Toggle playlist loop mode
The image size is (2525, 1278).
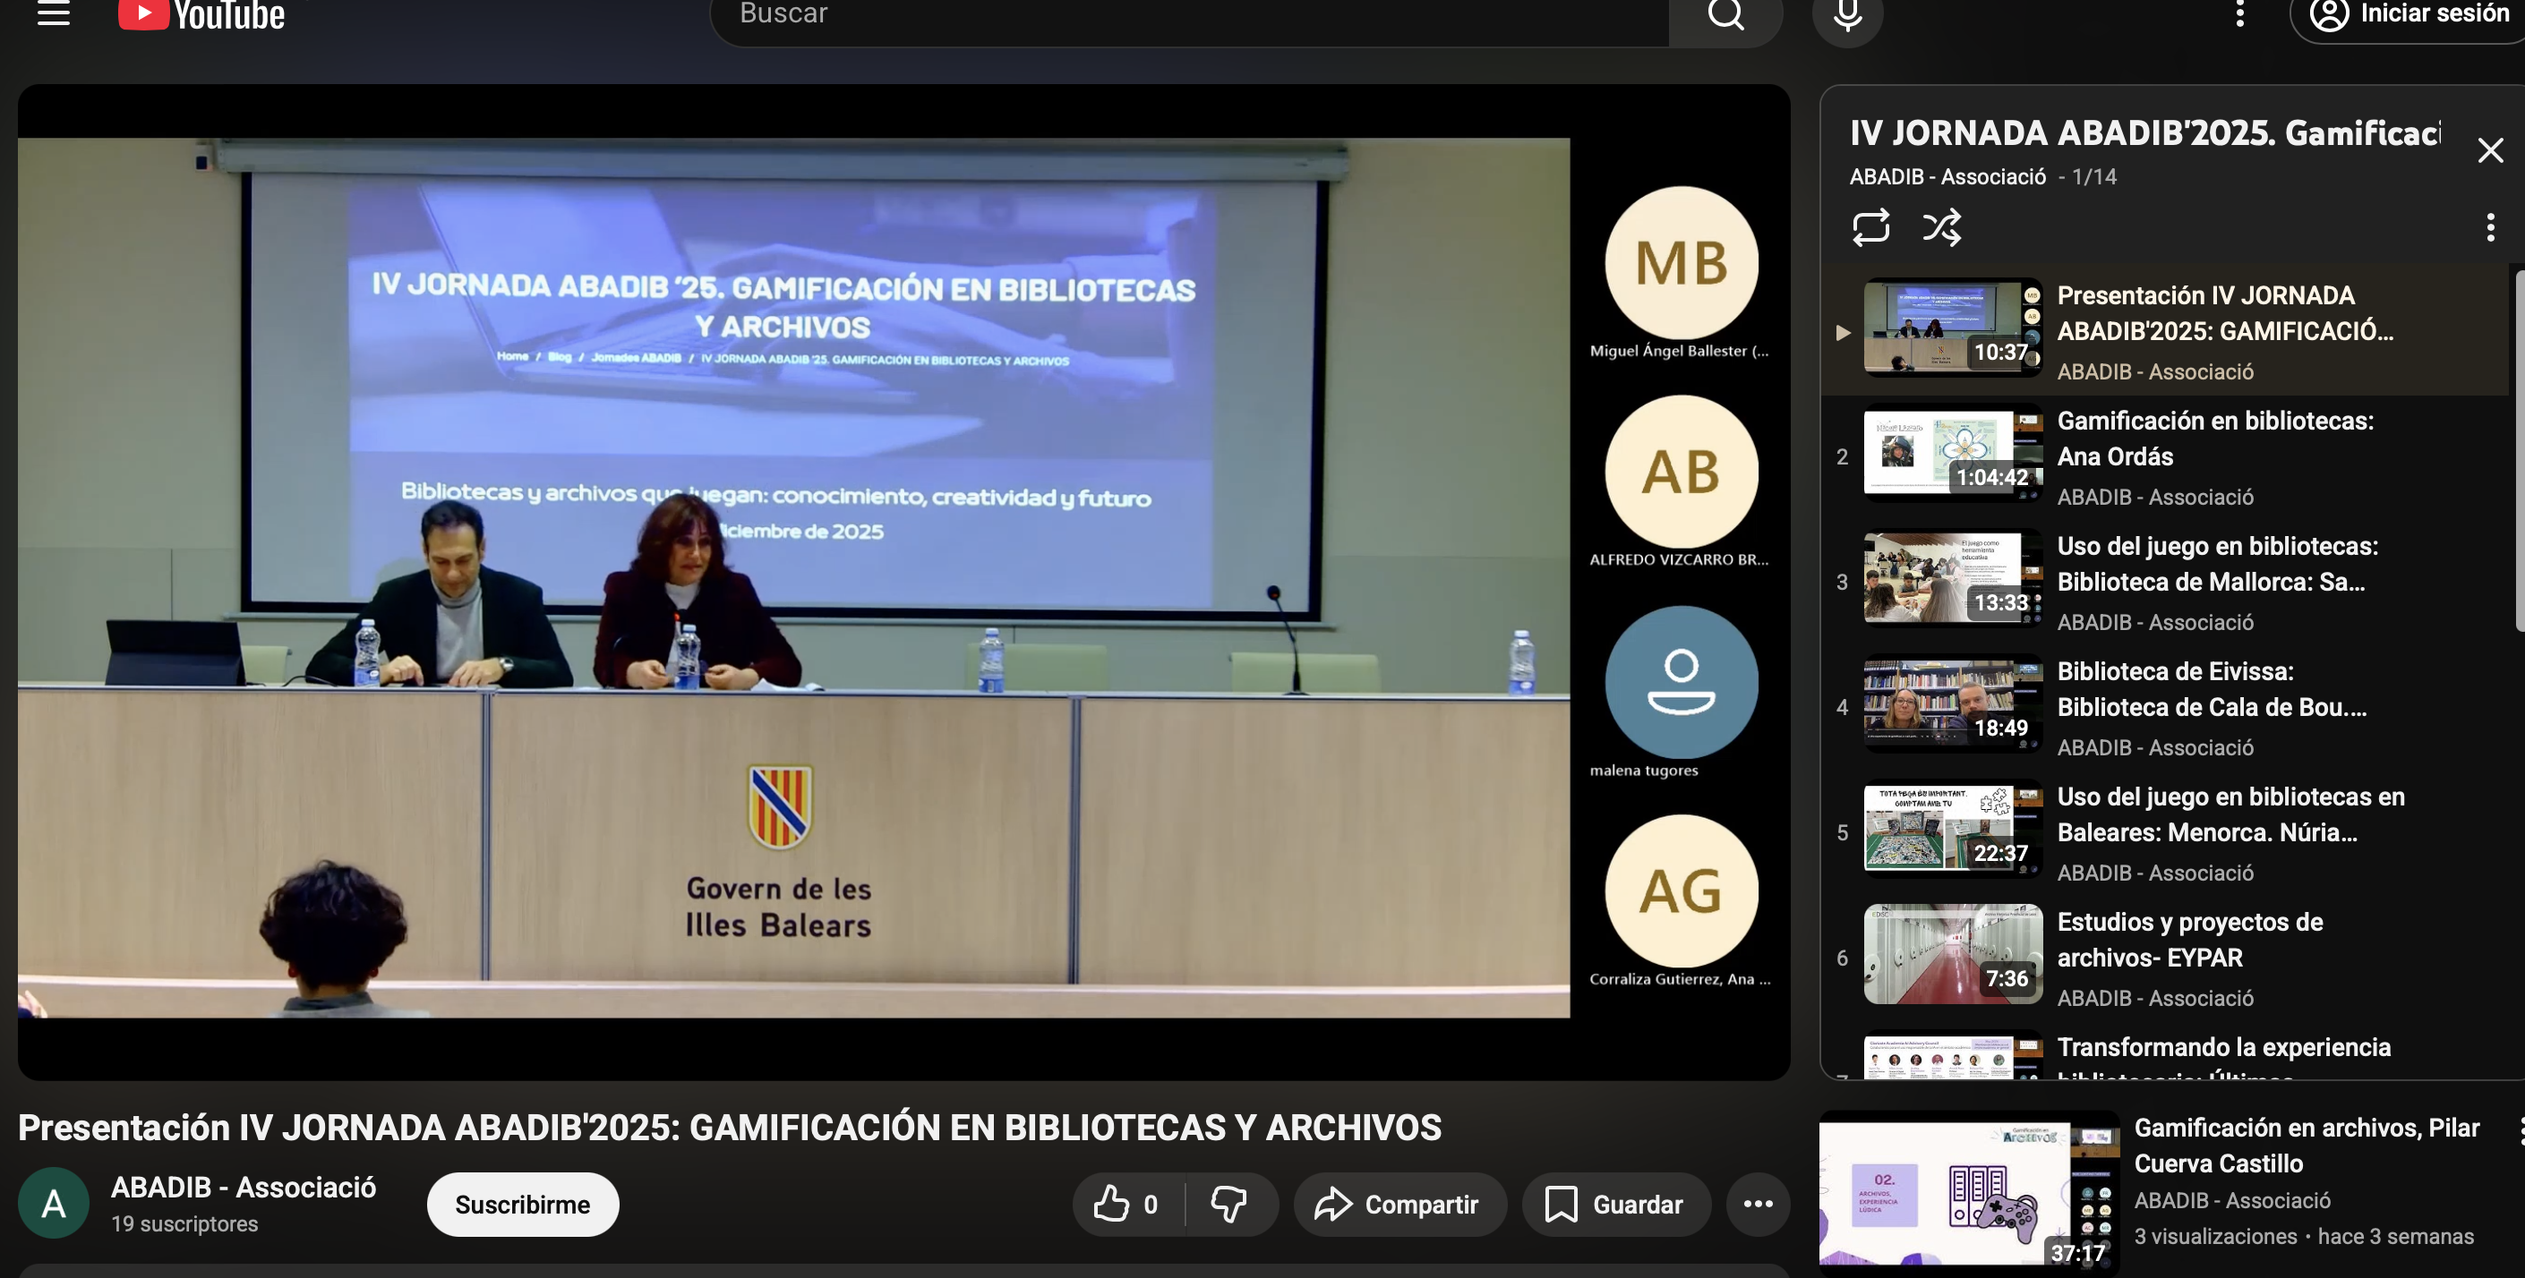click(x=1870, y=227)
